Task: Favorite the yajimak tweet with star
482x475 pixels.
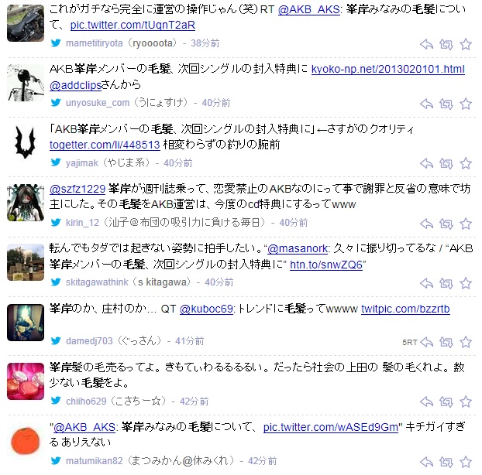Action: click(466, 163)
